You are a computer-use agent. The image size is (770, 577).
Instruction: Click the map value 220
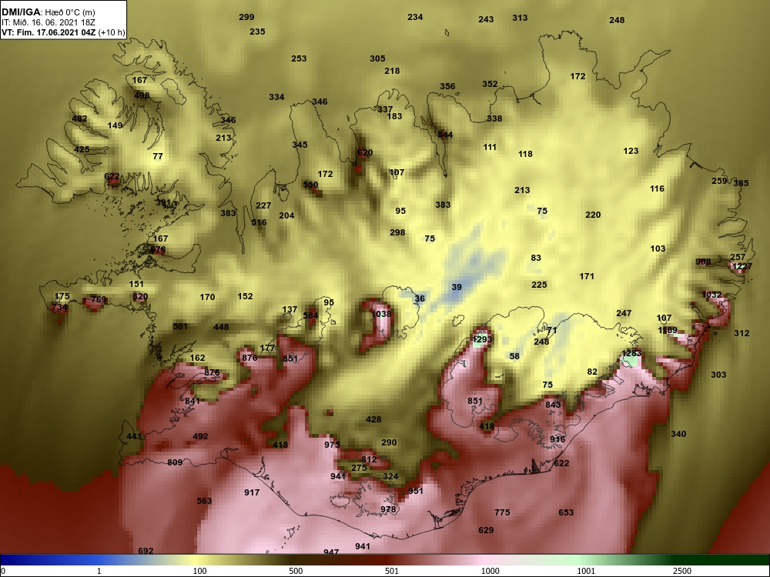593,215
